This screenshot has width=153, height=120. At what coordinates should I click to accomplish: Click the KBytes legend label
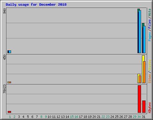[149, 108]
